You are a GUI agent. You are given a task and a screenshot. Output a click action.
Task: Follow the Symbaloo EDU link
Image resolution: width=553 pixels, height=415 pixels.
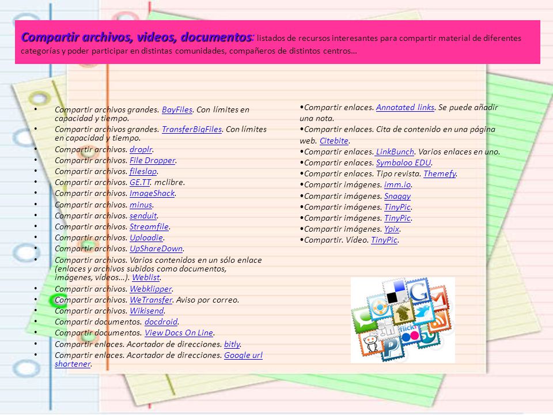point(403,163)
